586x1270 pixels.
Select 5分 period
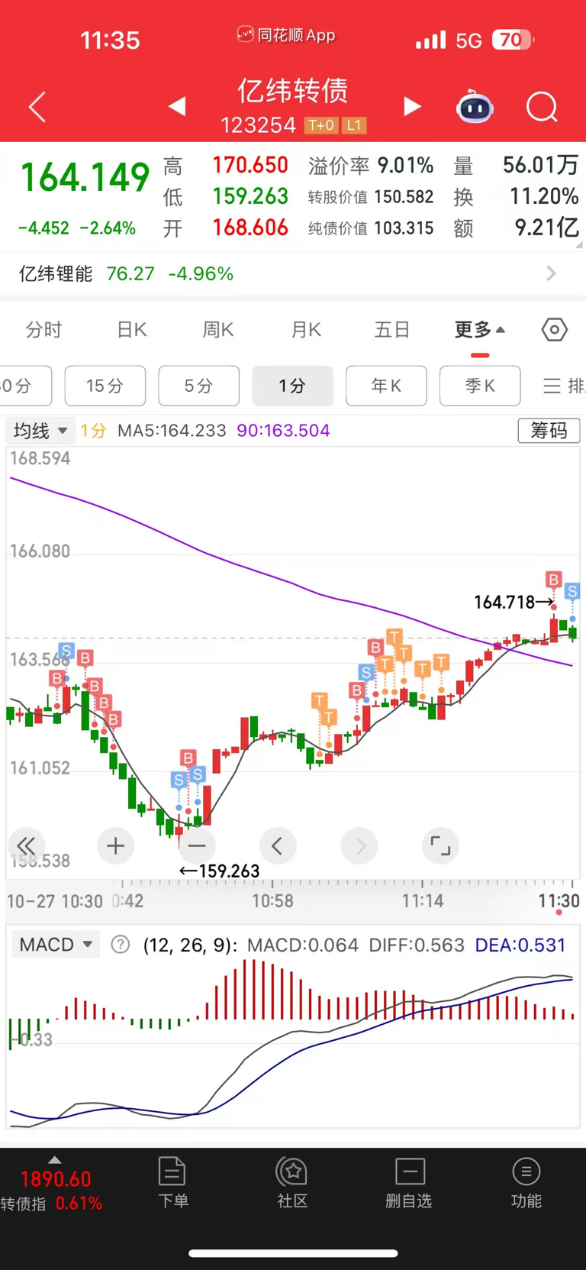(198, 386)
